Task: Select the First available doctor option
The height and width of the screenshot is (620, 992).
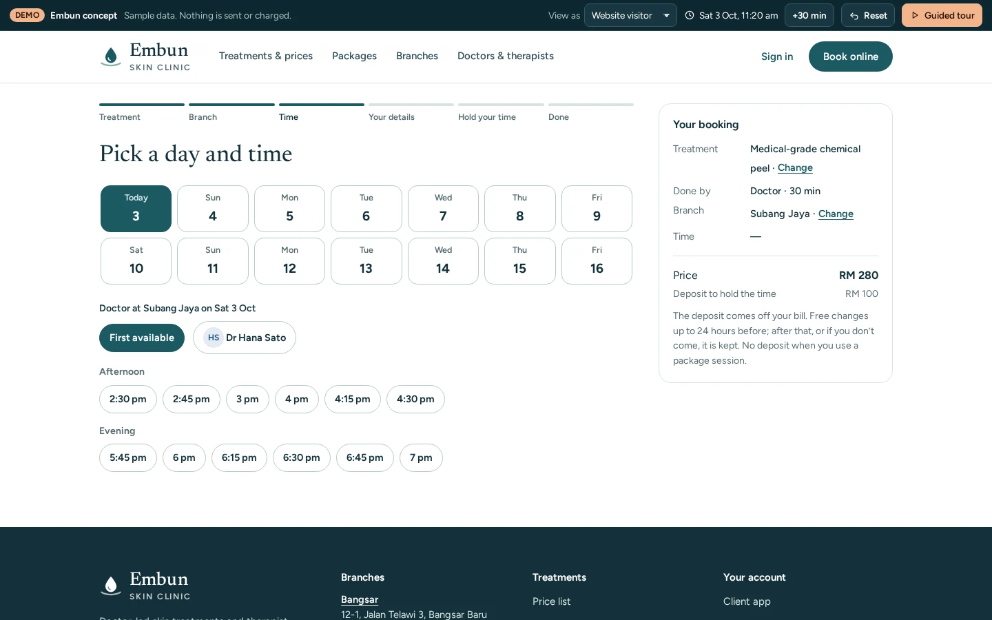Action: pos(142,338)
